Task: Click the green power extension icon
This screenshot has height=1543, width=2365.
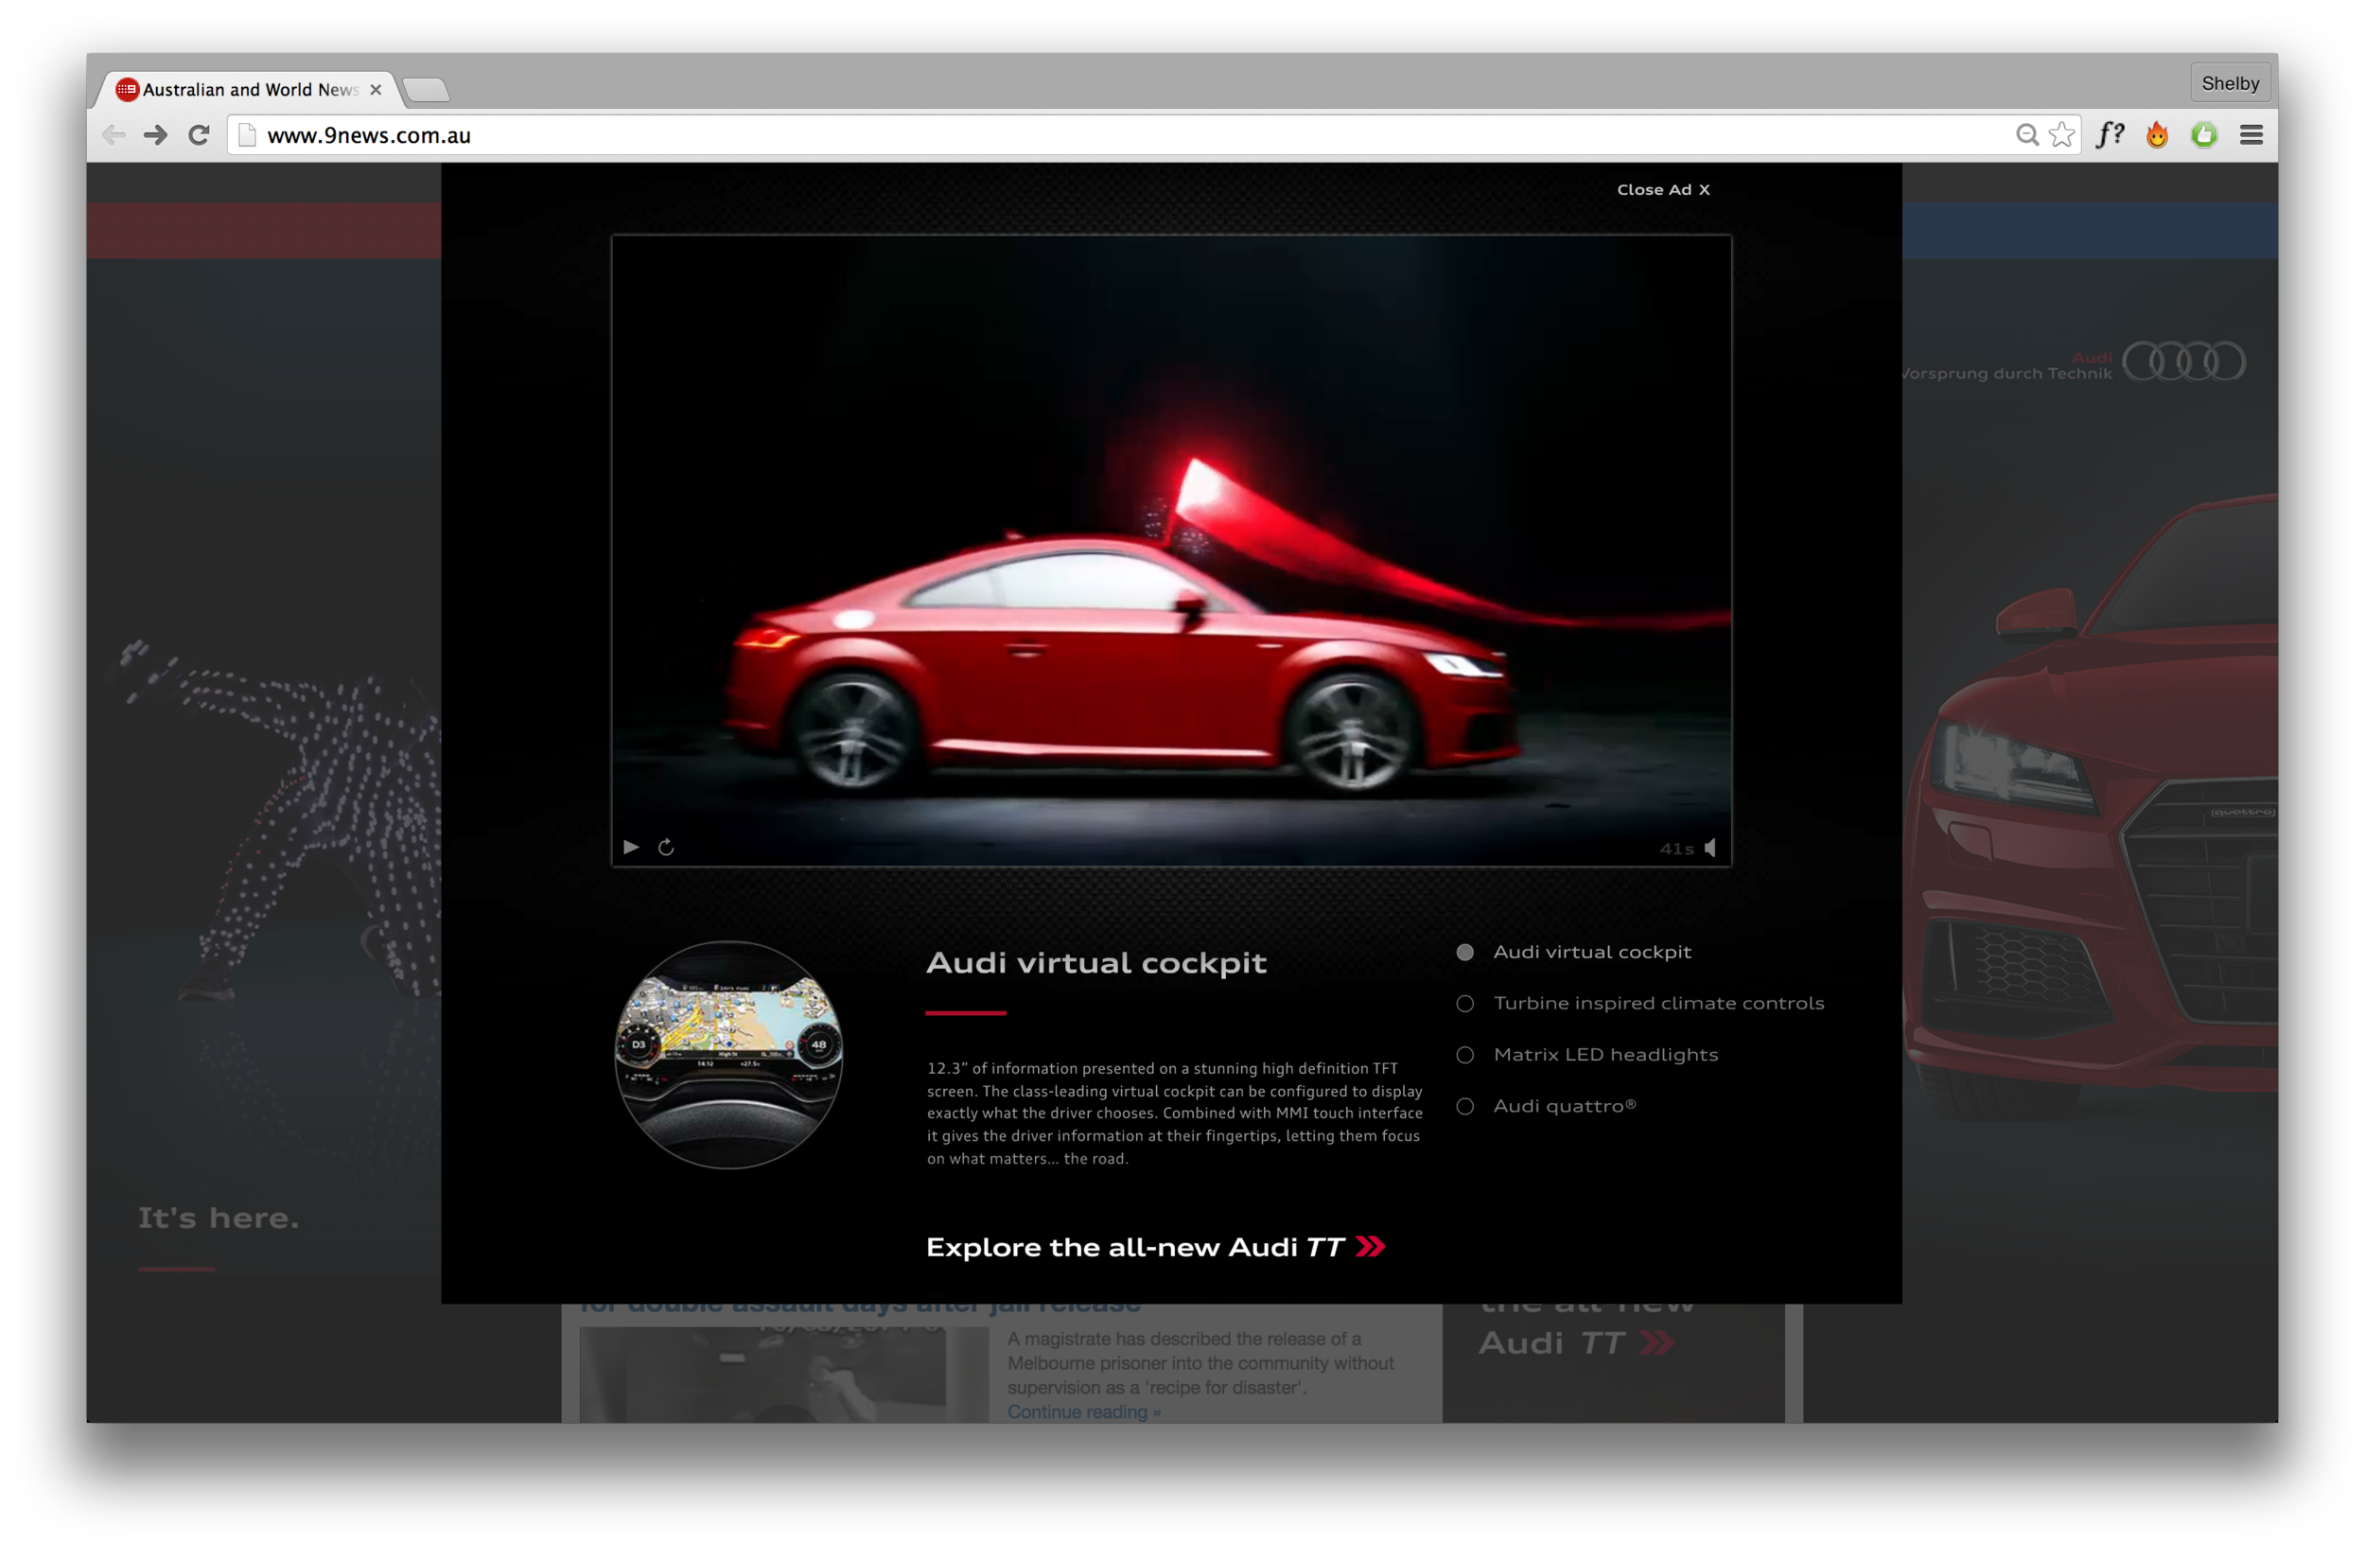Action: pos(2204,135)
